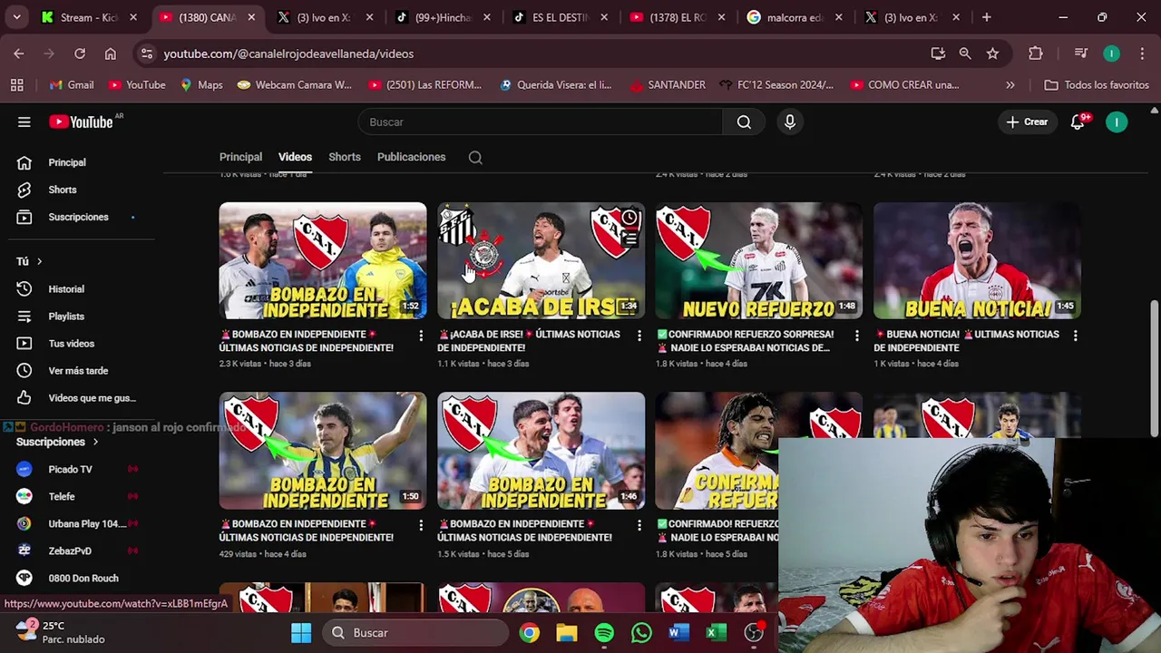Open the SANTANDER bookmark
1161x653 pixels.
667,84
